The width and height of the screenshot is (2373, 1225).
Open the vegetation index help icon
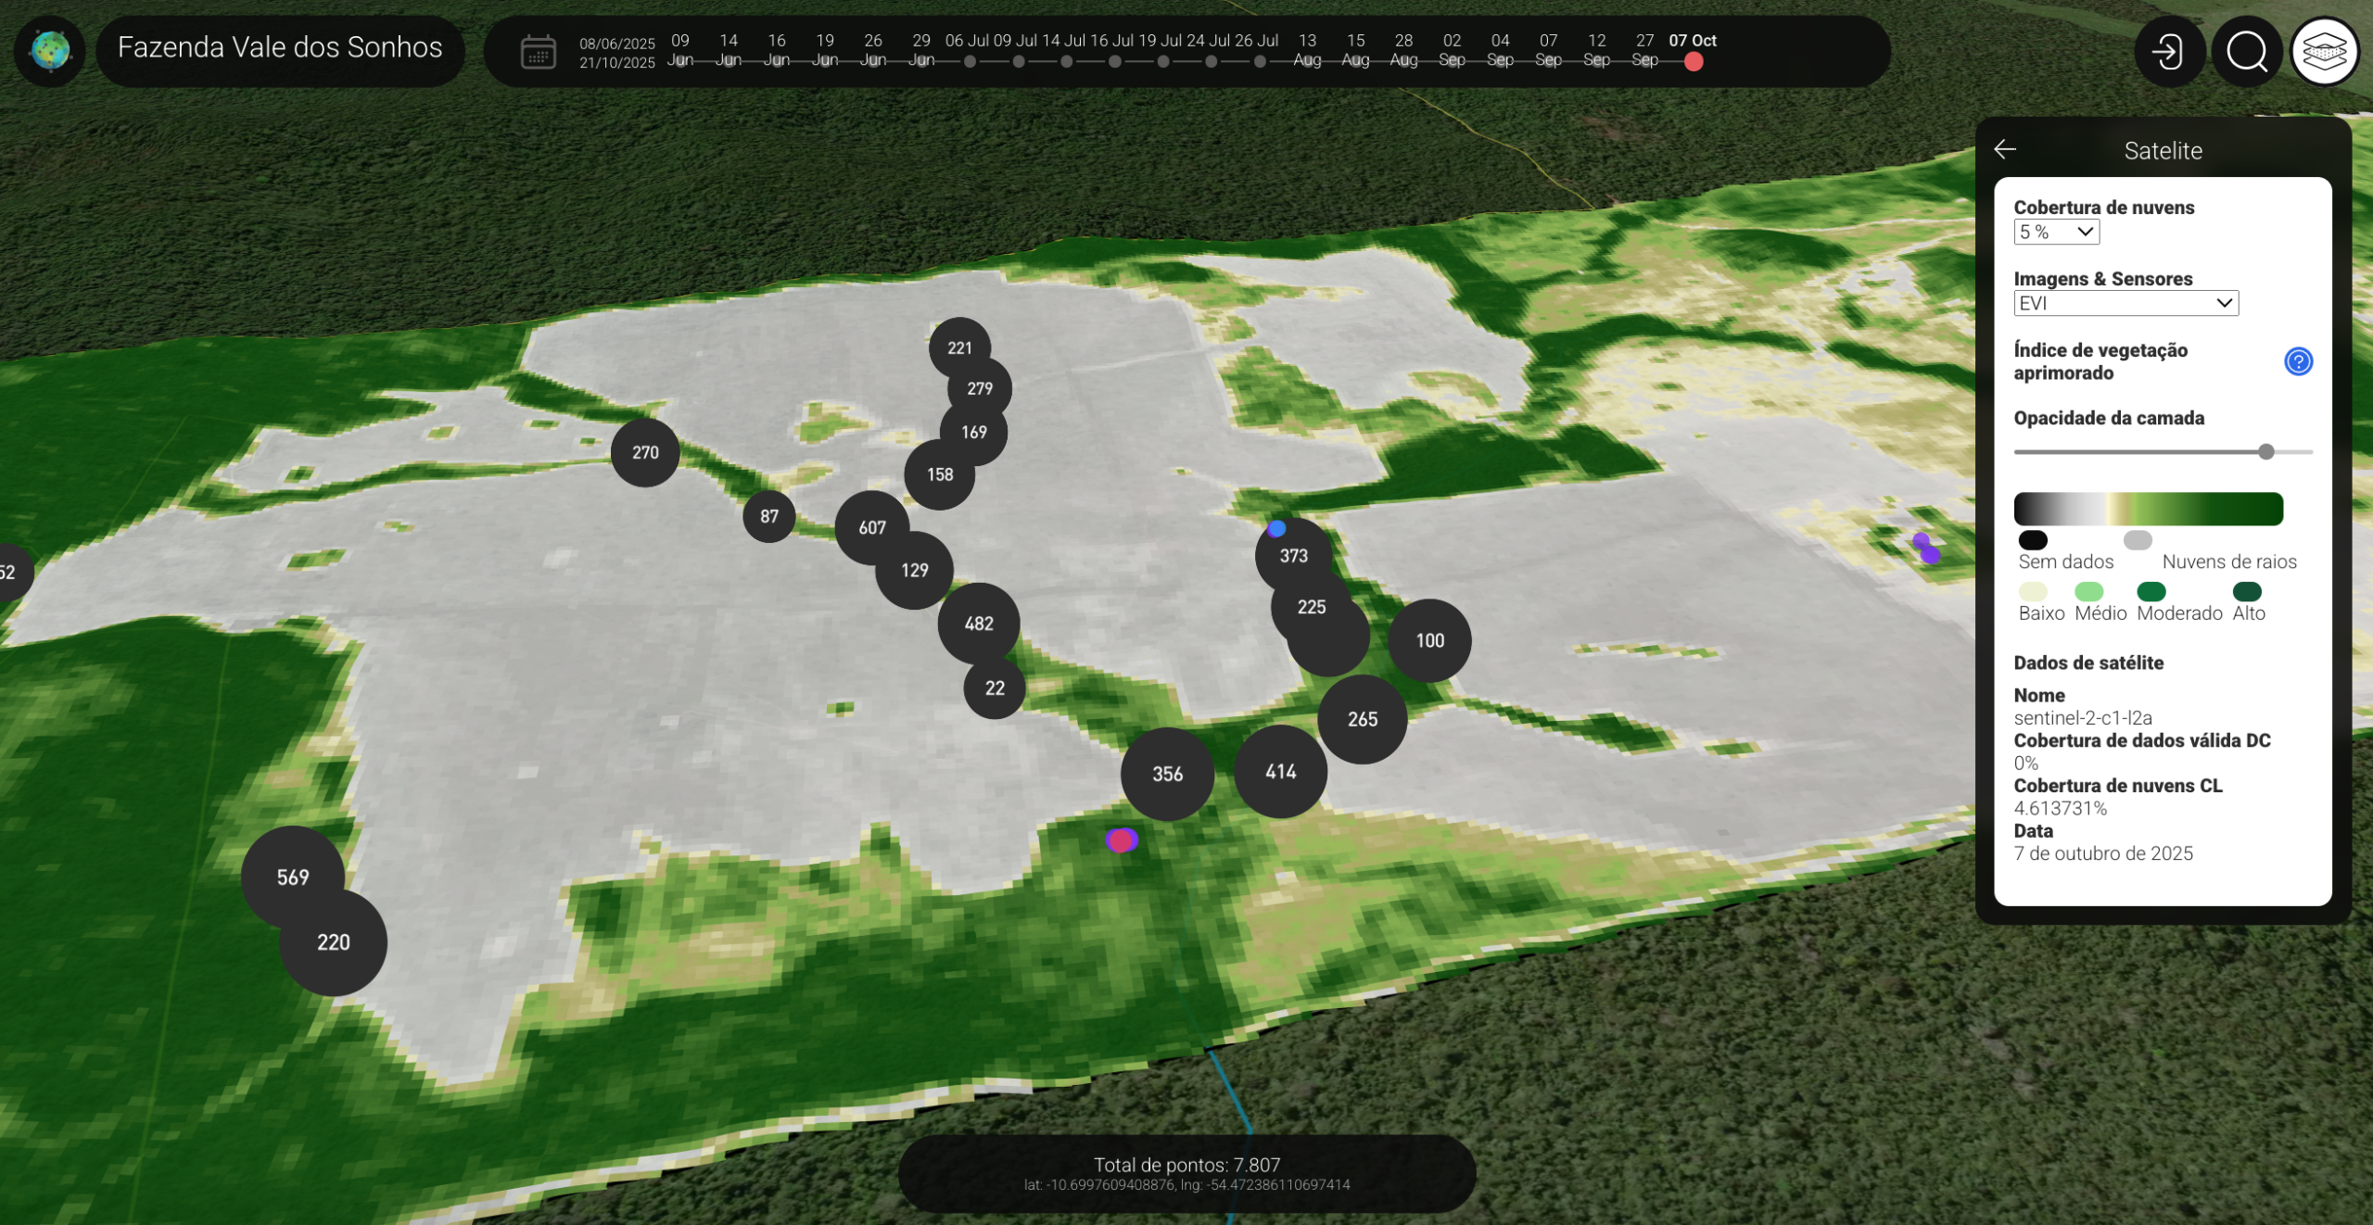coord(2298,360)
